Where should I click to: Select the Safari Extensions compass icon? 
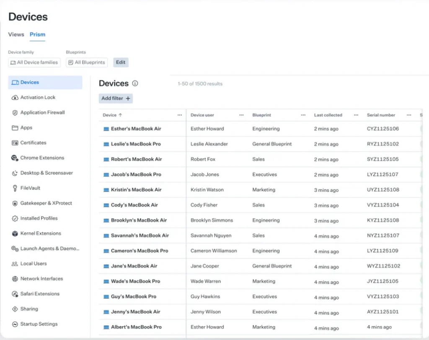tap(15, 294)
